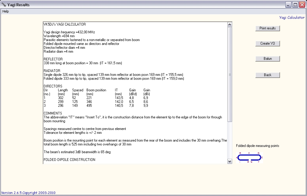
Task: Click the 'Wavelength =694 mm' line
Action: [x=59, y=36]
